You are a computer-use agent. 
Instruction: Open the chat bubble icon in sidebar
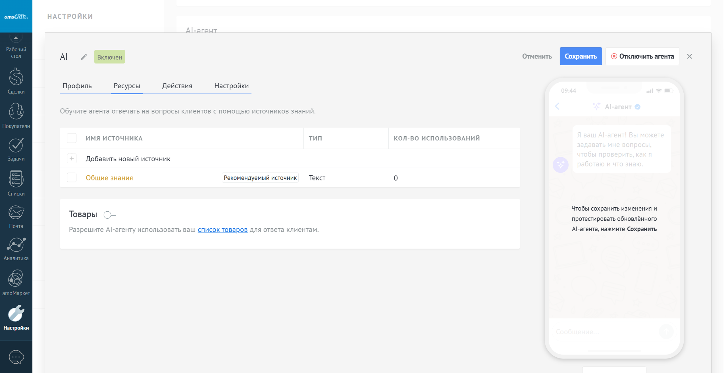click(16, 357)
